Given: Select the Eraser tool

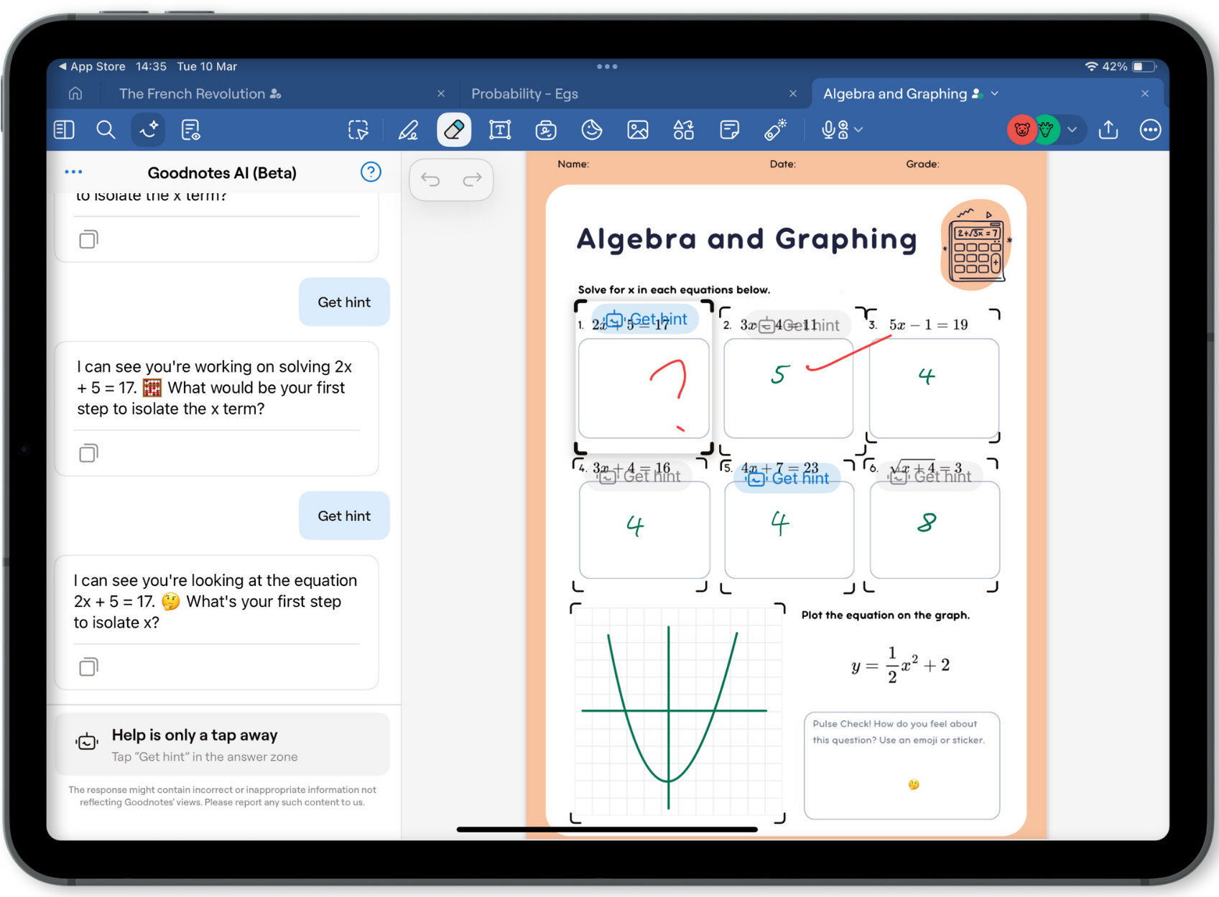Looking at the screenshot, I should tap(454, 130).
